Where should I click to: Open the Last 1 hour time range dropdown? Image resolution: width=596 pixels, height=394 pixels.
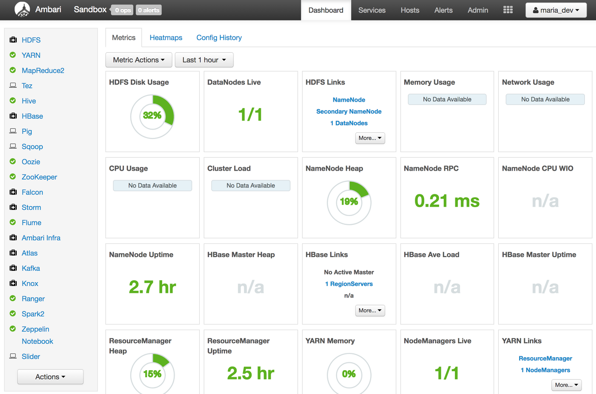(204, 60)
